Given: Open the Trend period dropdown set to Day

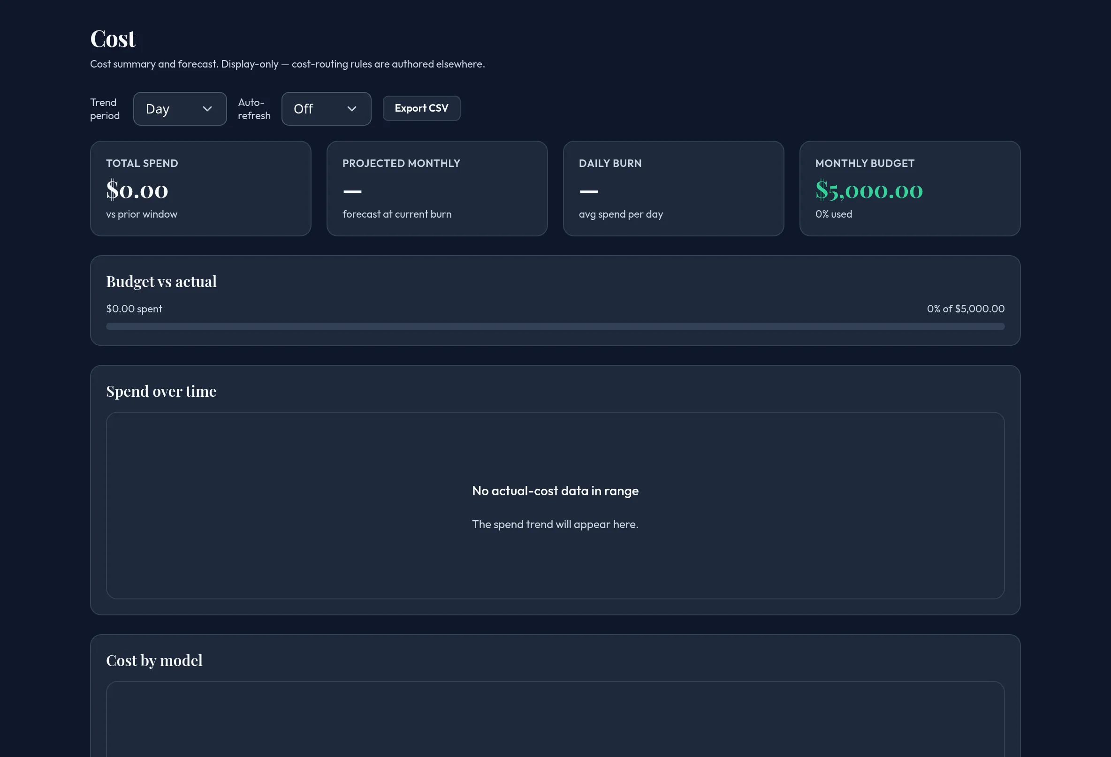Looking at the screenshot, I should point(180,109).
